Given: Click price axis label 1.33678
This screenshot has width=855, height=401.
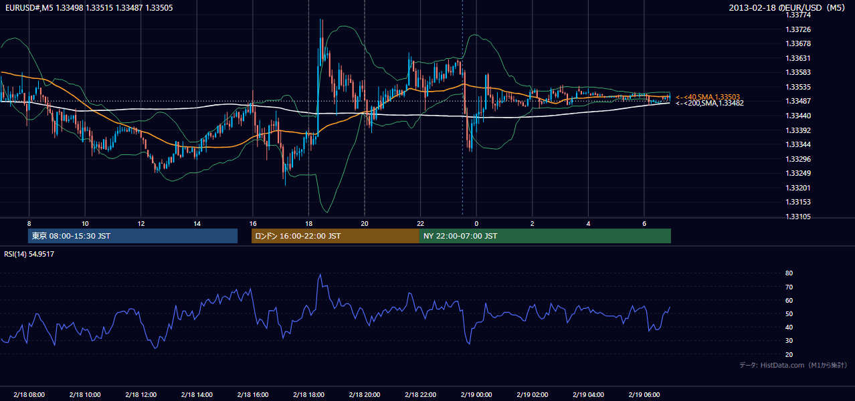Looking at the screenshot, I should (x=799, y=43).
